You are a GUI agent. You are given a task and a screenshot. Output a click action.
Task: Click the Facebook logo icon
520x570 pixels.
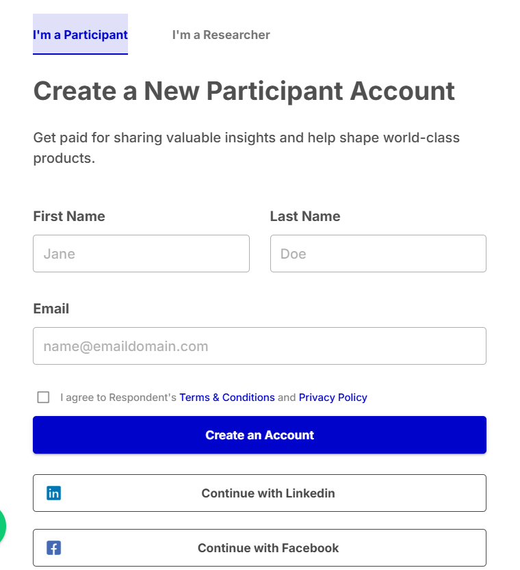tap(53, 547)
